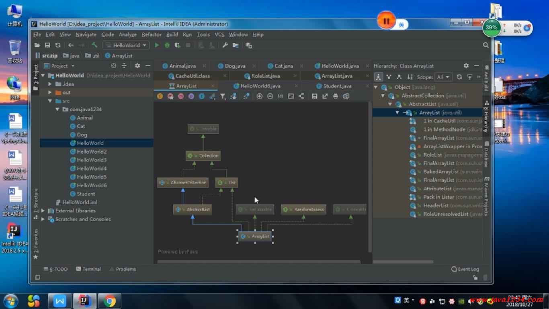The height and width of the screenshot is (309, 549).
Task: Open the Problems tool window
Action: (x=123, y=269)
